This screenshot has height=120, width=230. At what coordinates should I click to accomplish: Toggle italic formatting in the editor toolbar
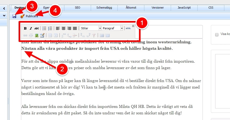(x=31, y=28)
